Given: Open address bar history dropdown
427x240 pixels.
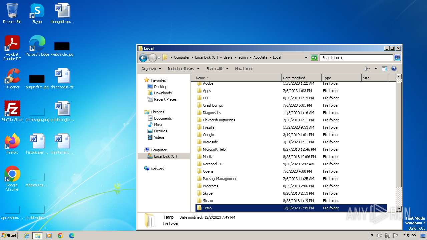Looking at the screenshot, I should click(x=306, y=58).
